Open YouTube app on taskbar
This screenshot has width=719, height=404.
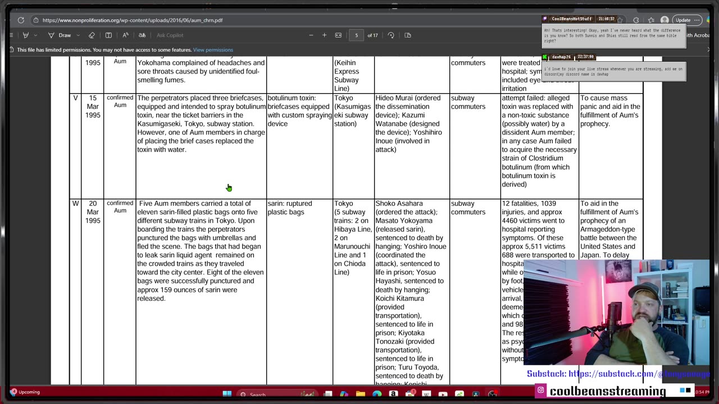coord(443,394)
